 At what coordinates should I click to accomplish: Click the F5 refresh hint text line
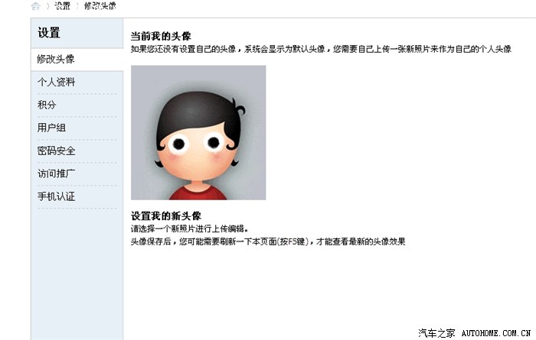pyautogui.click(x=268, y=241)
